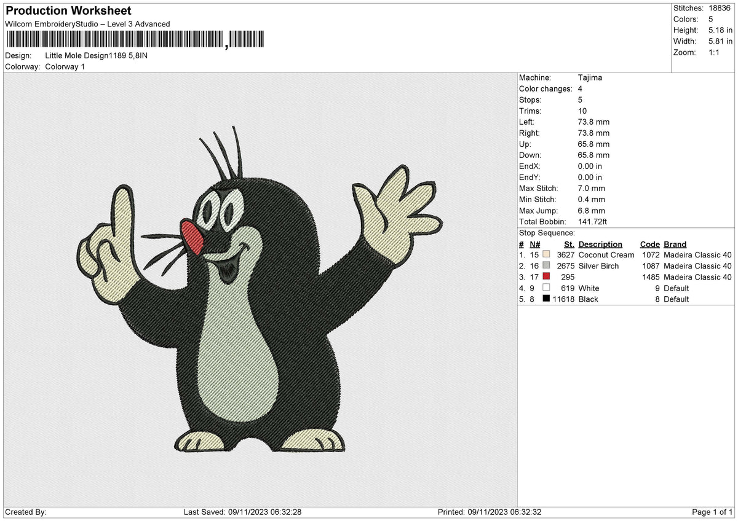Click the red thread color swatch

[546, 276]
